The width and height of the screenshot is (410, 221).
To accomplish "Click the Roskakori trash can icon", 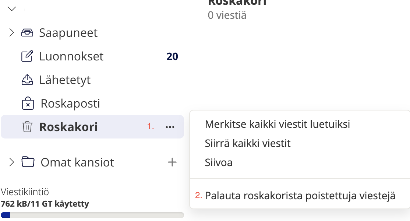I will click(x=27, y=127).
